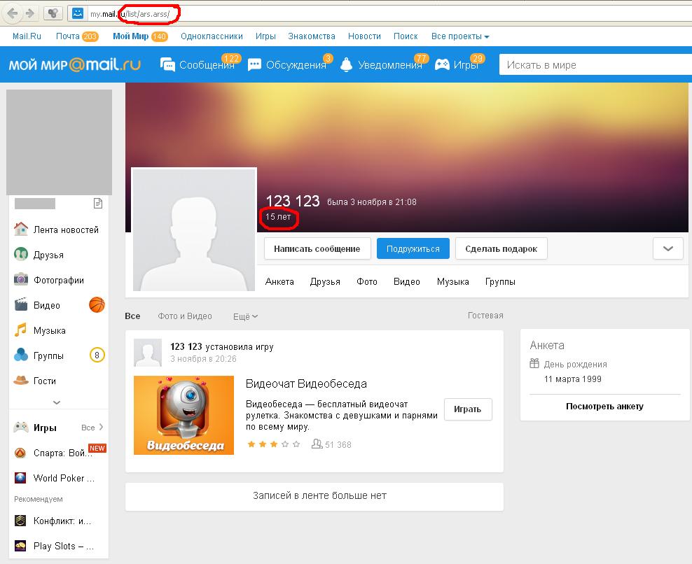The image size is (692, 564).
Task: Open the profile actions chevron dropdown
Action: [x=668, y=248]
